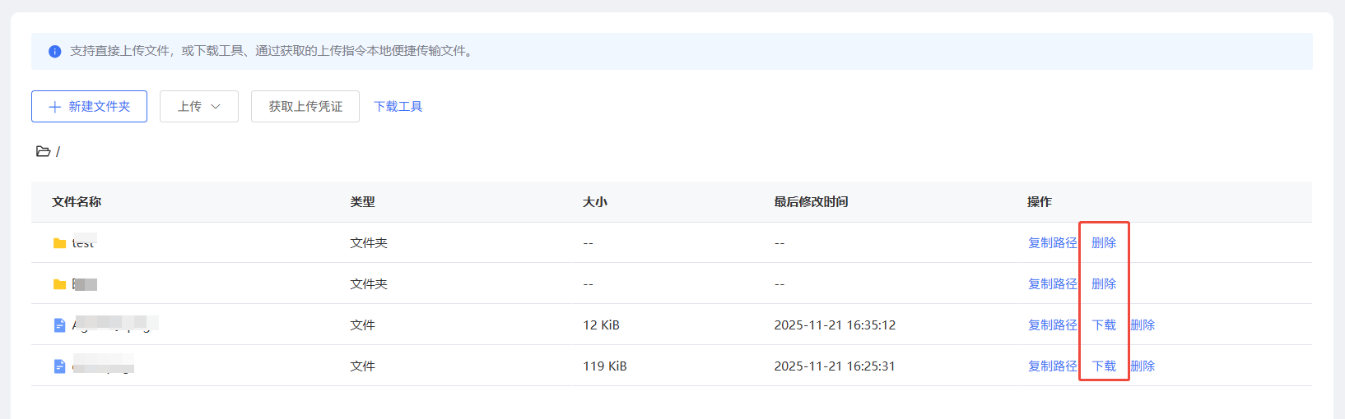
Task: Click 复制路径 for the second folder row
Action: (1052, 284)
